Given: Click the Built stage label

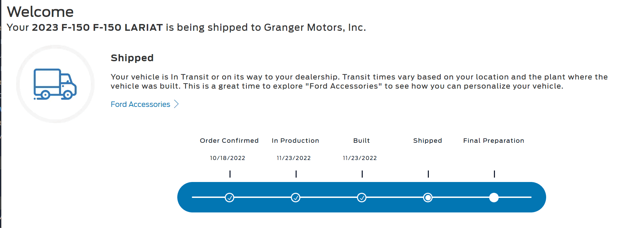Looking at the screenshot, I should (x=361, y=141).
